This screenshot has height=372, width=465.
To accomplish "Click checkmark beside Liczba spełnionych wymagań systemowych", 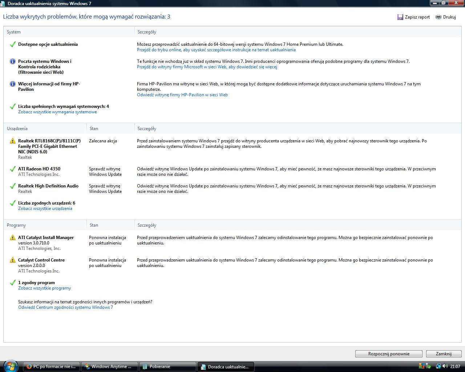I will (x=13, y=106).
